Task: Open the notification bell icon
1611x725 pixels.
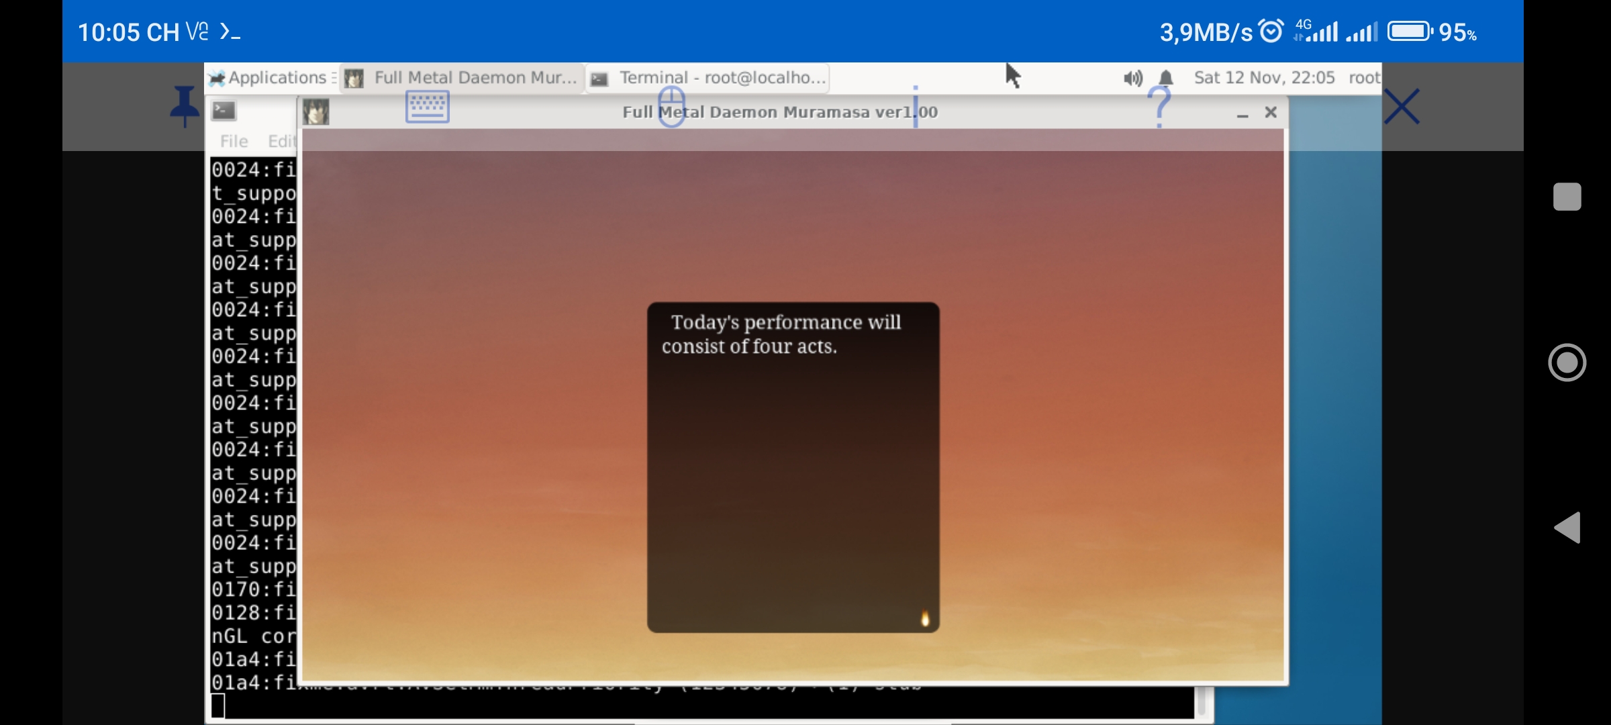Action: click(x=1165, y=77)
